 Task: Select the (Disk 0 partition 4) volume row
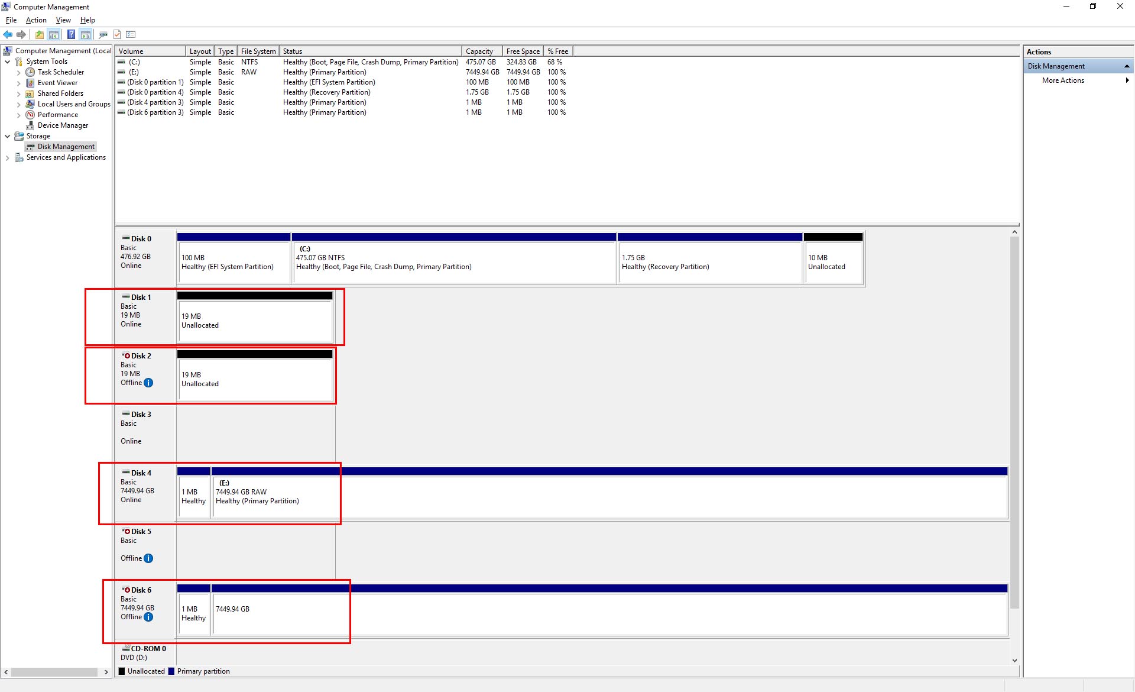[343, 92]
